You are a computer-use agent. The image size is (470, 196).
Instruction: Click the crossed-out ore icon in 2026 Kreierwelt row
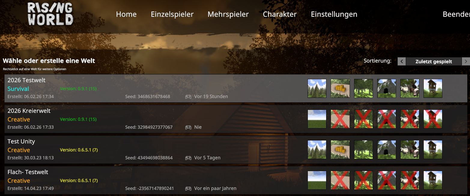pyautogui.click(x=340, y=119)
